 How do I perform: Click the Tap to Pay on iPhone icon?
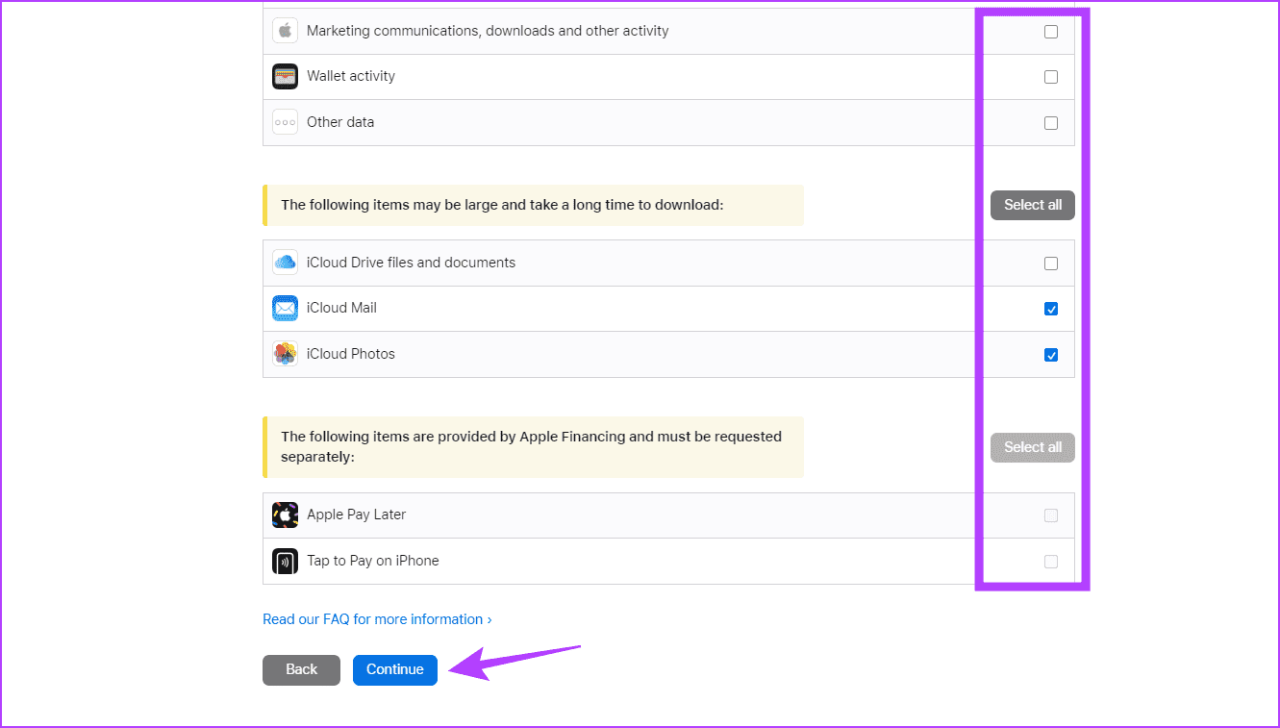coord(285,561)
